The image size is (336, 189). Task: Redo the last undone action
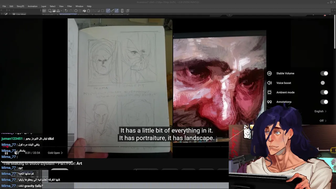[70, 11]
